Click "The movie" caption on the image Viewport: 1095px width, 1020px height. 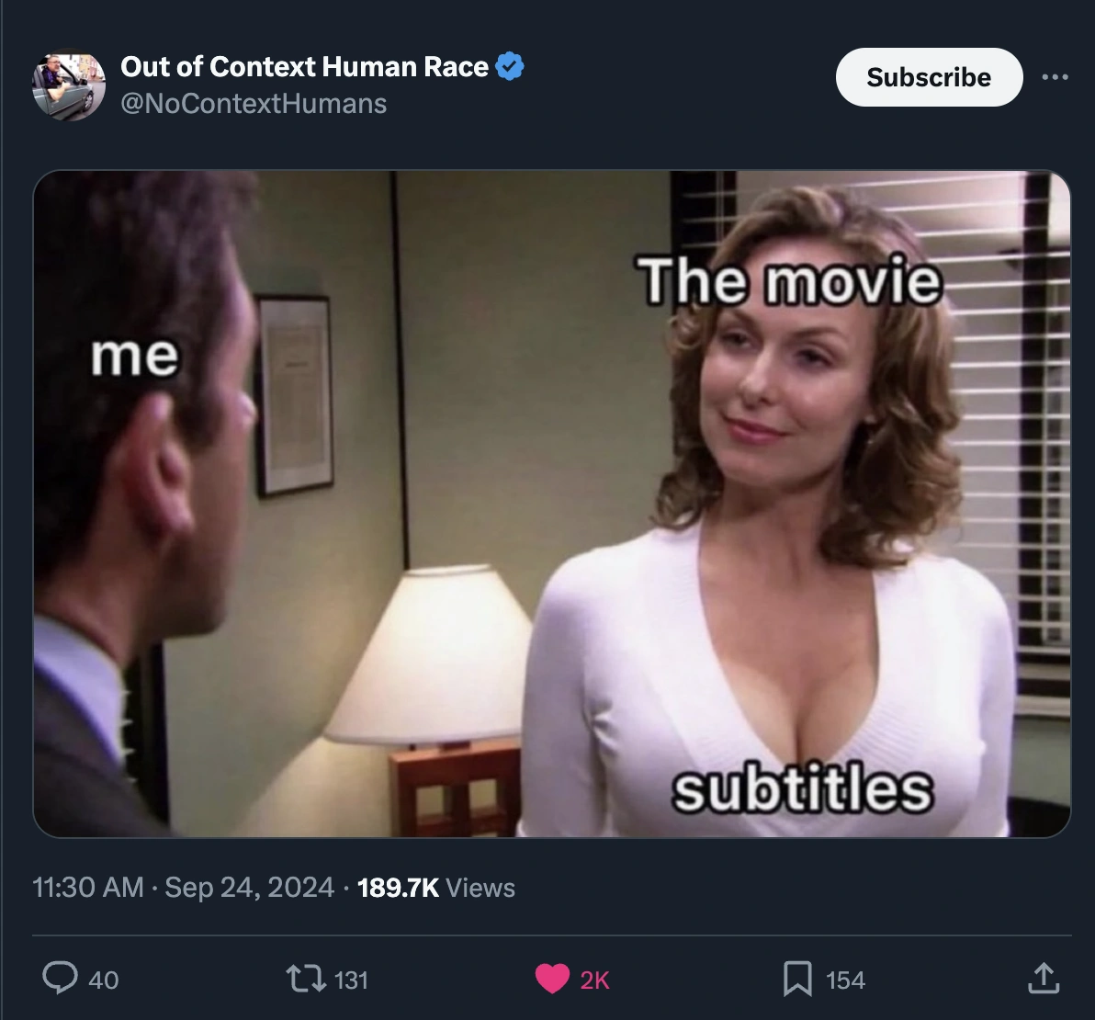coord(789,281)
